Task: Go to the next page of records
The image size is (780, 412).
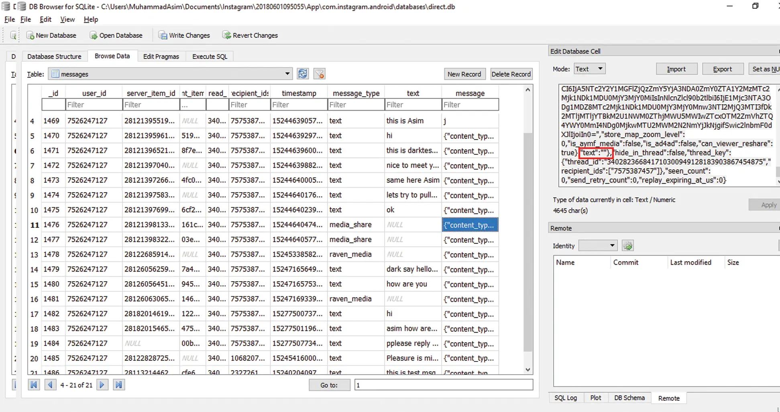Action: pos(102,385)
